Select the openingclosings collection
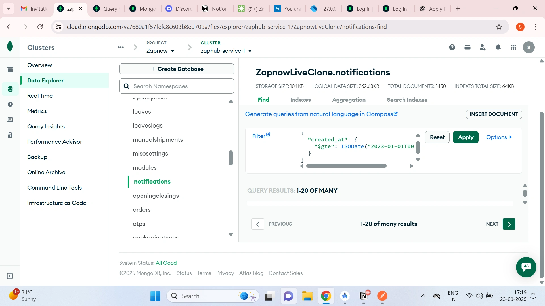 point(156,196)
